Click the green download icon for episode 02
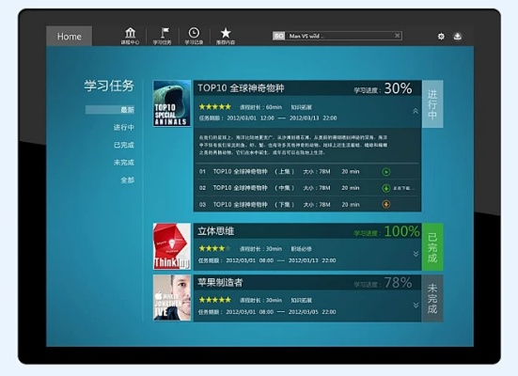The width and height of the screenshot is (518, 376). pyautogui.click(x=385, y=188)
